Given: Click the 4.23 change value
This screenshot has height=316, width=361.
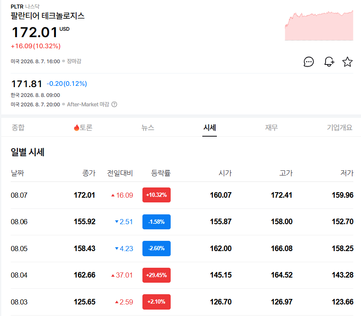Looking at the screenshot, I should (x=127, y=249).
